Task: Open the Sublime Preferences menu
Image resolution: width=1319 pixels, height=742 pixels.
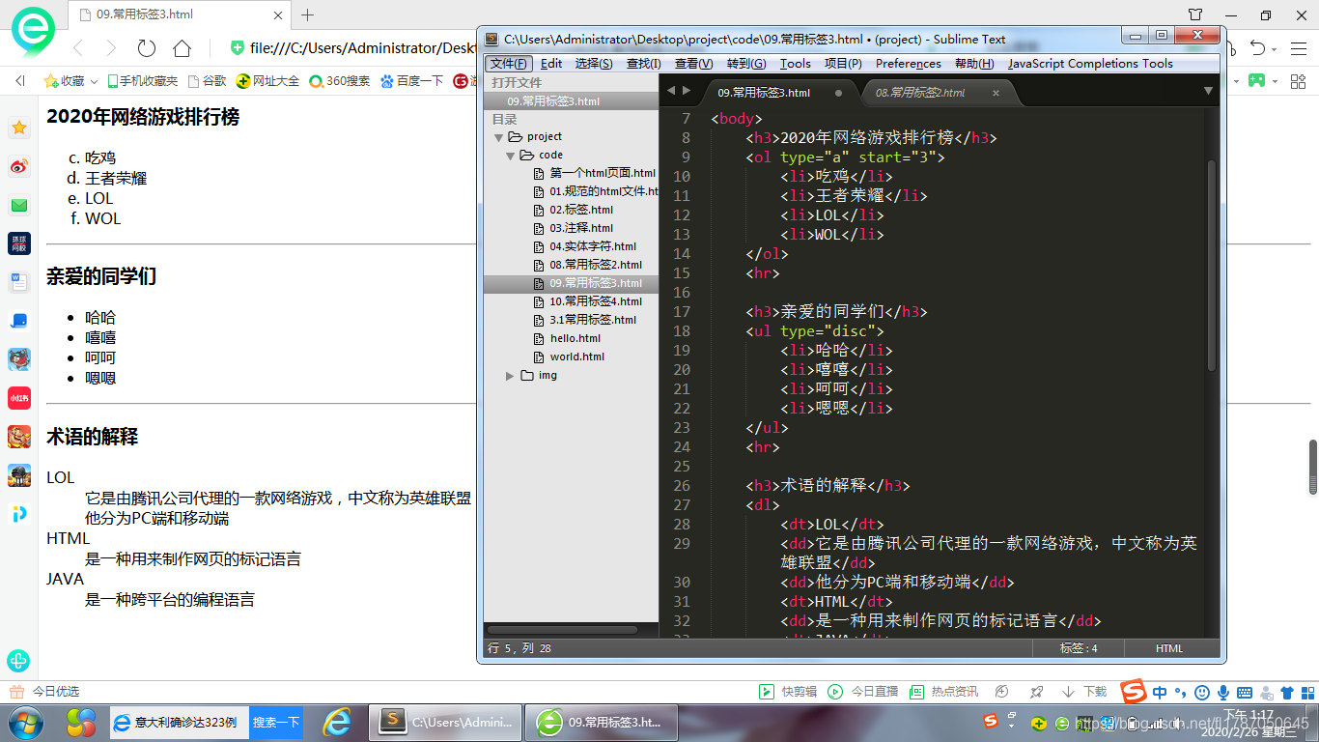Action: pyautogui.click(x=909, y=64)
